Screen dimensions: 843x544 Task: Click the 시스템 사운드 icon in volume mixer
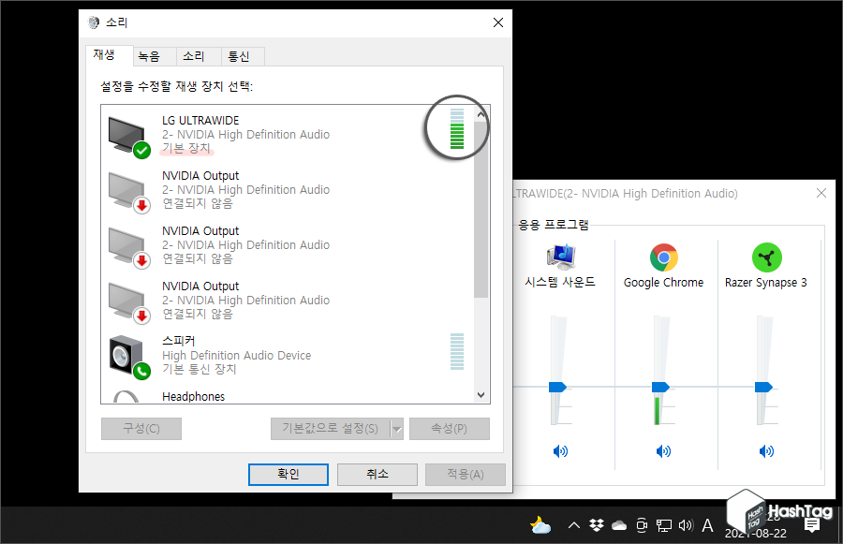560,253
